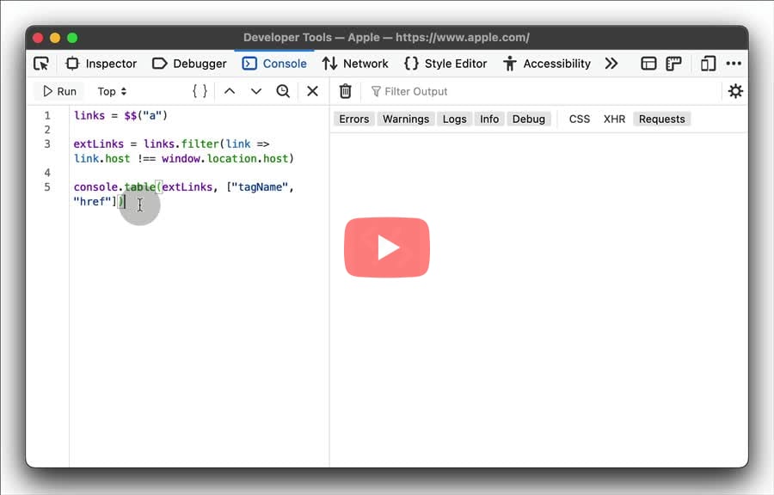The width and height of the screenshot is (774, 495).
Task: Toggle the Warnings filter
Action: pos(406,119)
